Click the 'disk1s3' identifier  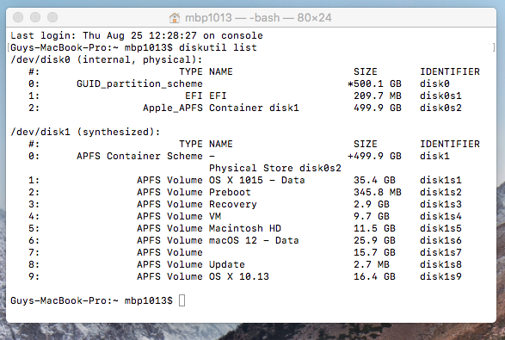coord(440,204)
